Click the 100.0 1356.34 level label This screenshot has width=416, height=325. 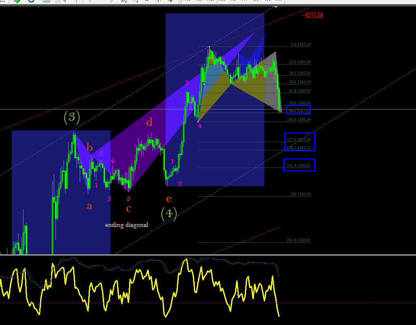pos(299,120)
